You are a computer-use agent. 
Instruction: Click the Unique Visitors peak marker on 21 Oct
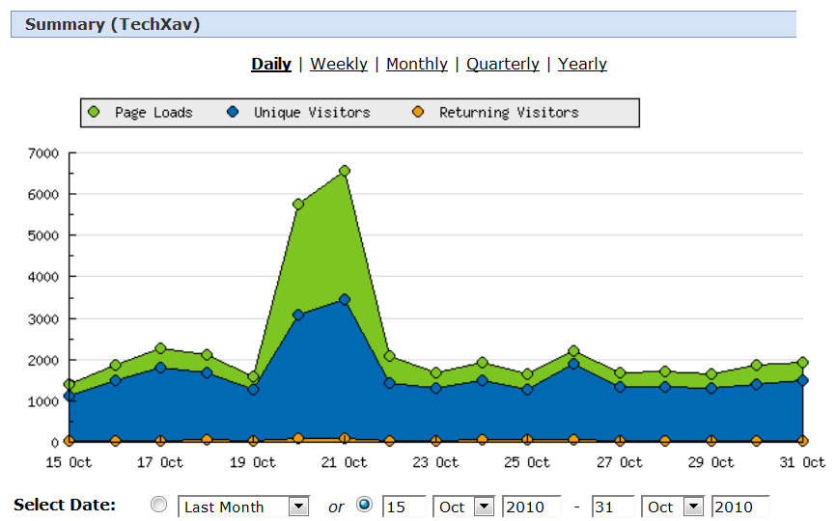(x=345, y=300)
